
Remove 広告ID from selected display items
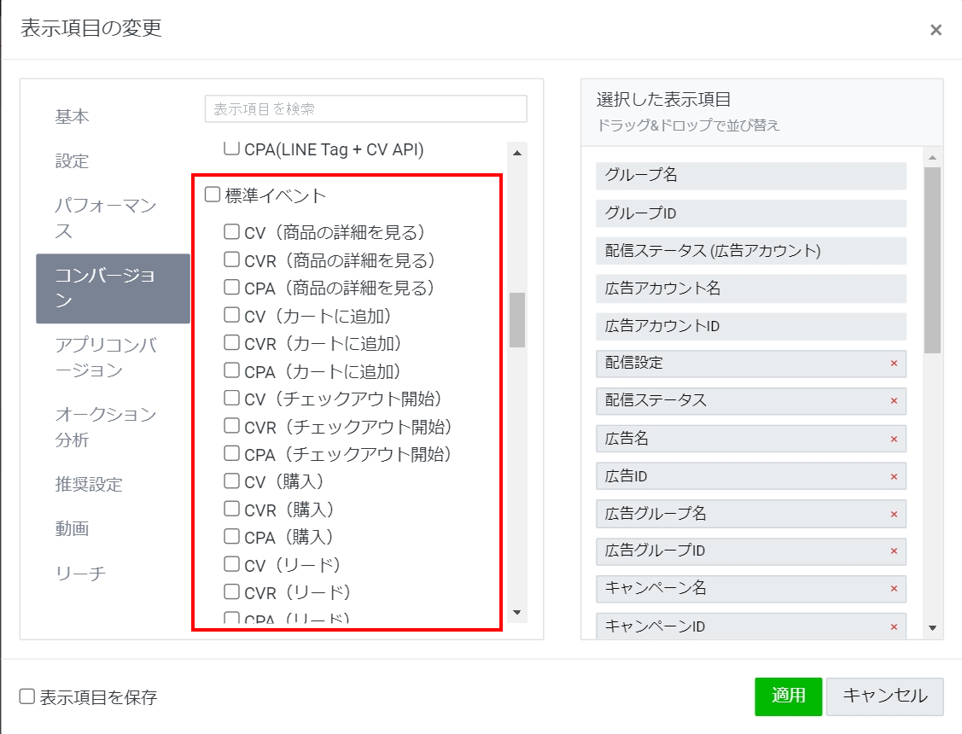894,476
